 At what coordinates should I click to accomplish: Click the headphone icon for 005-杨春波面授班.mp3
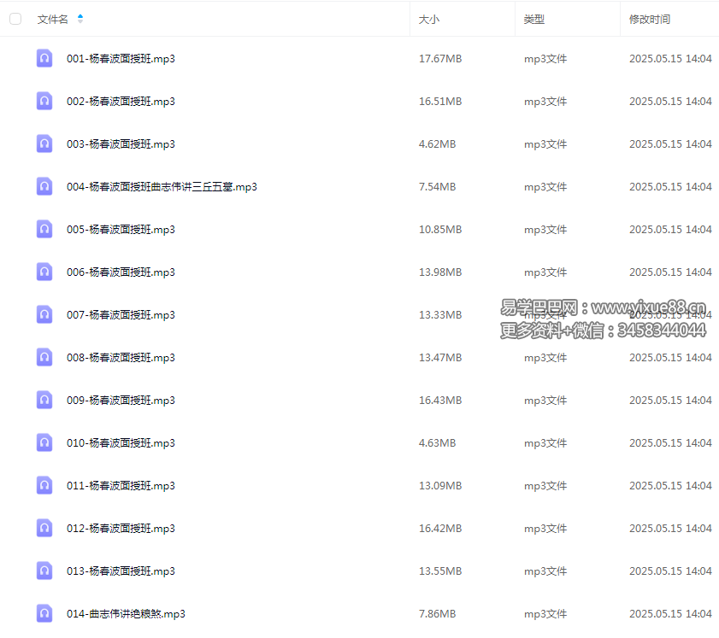click(44, 229)
